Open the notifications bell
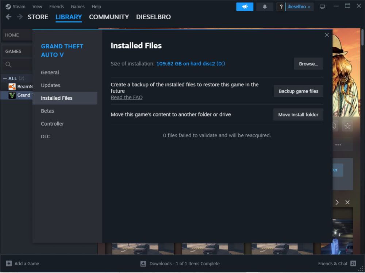The image size is (365, 273). [x=265, y=7]
